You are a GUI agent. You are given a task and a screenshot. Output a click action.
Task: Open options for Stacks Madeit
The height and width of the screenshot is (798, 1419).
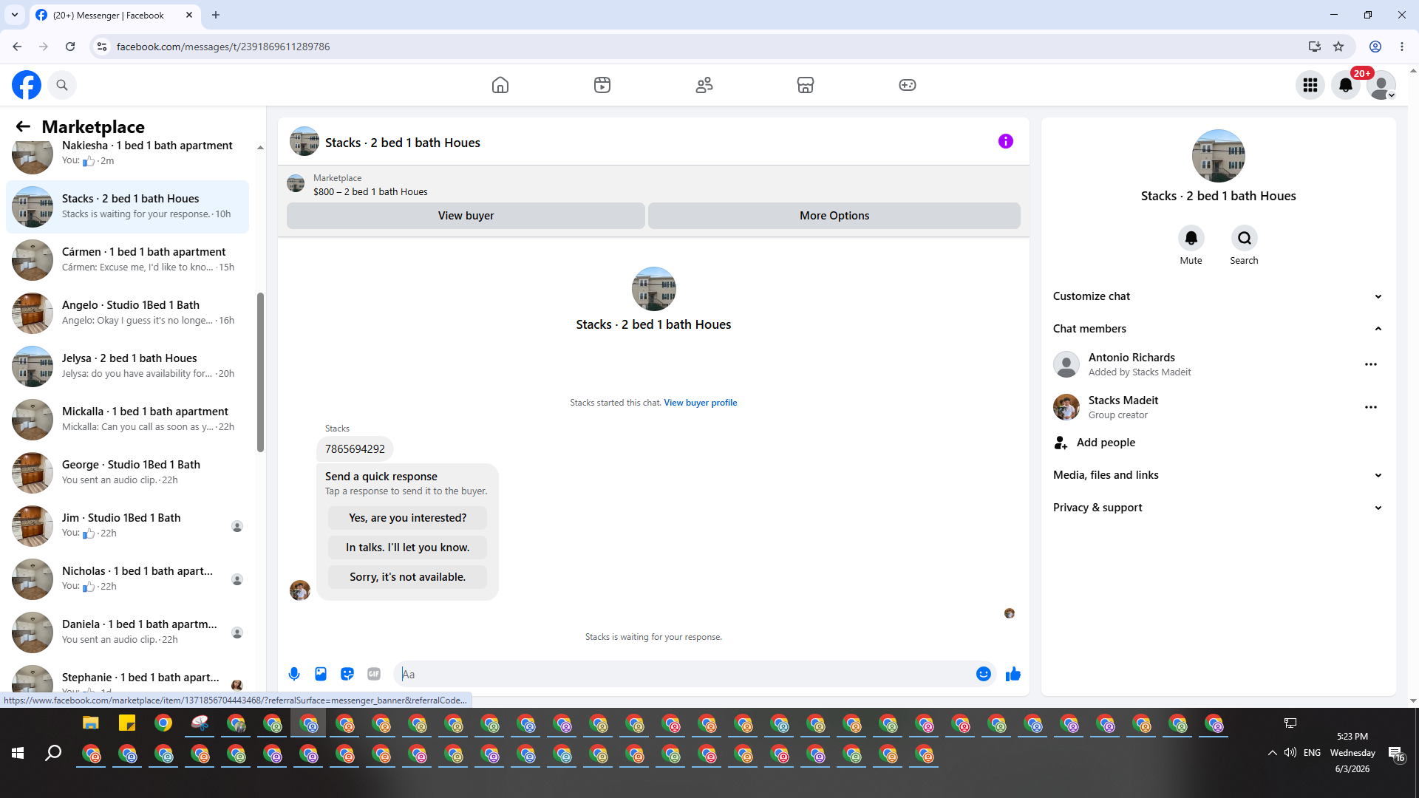pyautogui.click(x=1371, y=407)
